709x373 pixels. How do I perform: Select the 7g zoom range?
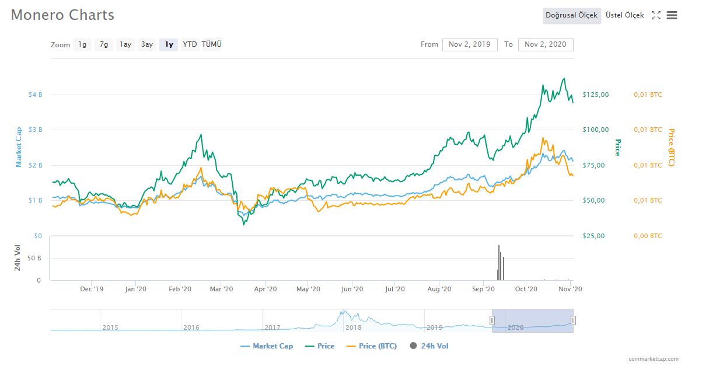pos(103,44)
